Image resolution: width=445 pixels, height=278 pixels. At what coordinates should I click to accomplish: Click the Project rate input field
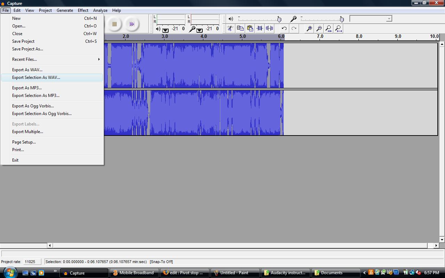click(x=32, y=262)
